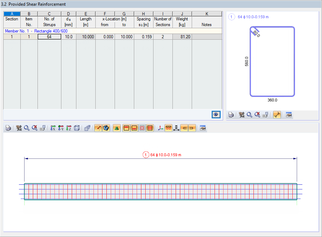Edit No. of Stirrups cell value 64
The width and height of the screenshot is (322, 237).
tap(49, 37)
